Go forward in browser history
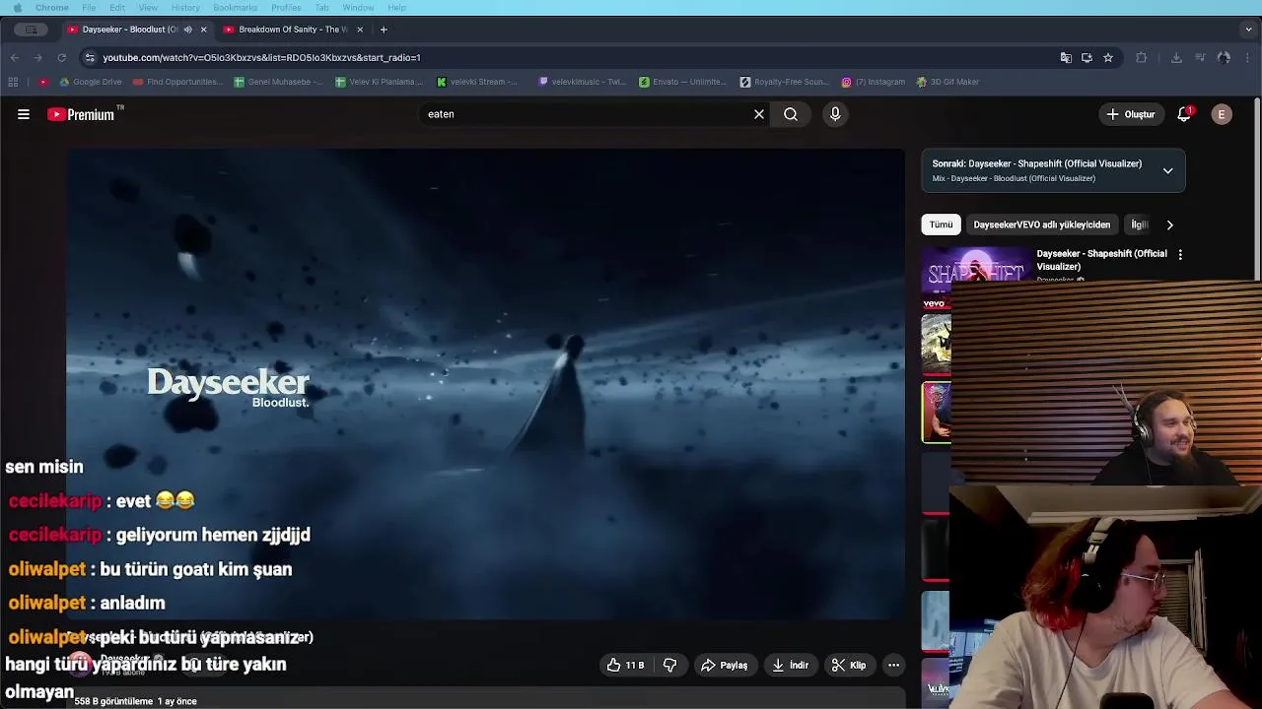 (x=38, y=57)
